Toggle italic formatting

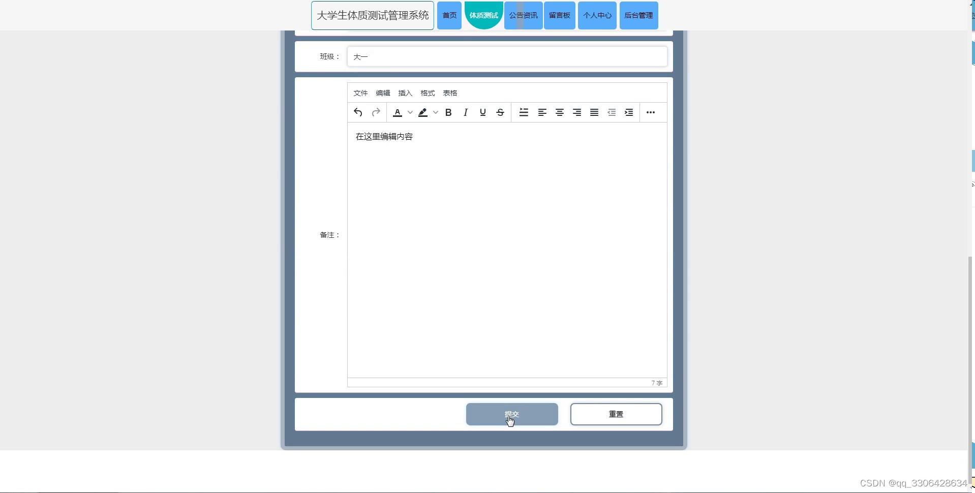pyautogui.click(x=466, y=112)
